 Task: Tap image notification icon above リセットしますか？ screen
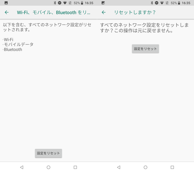click(x=103, y=3)
